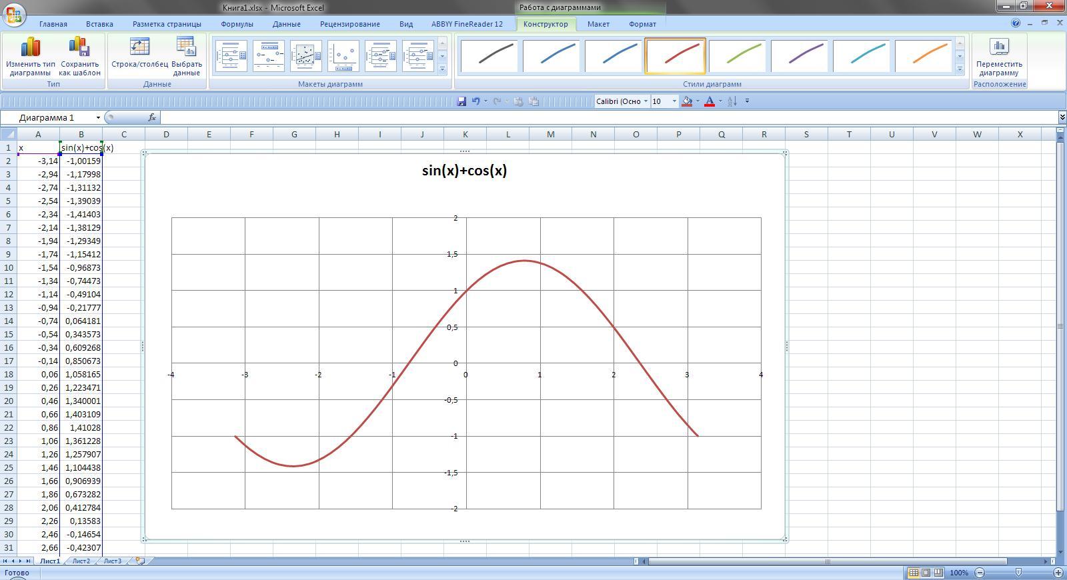Image resolution: width=1067 pixels, height=580 pixels.
Task: Open the Формулы ribbon tab
Action: (237, 24)
